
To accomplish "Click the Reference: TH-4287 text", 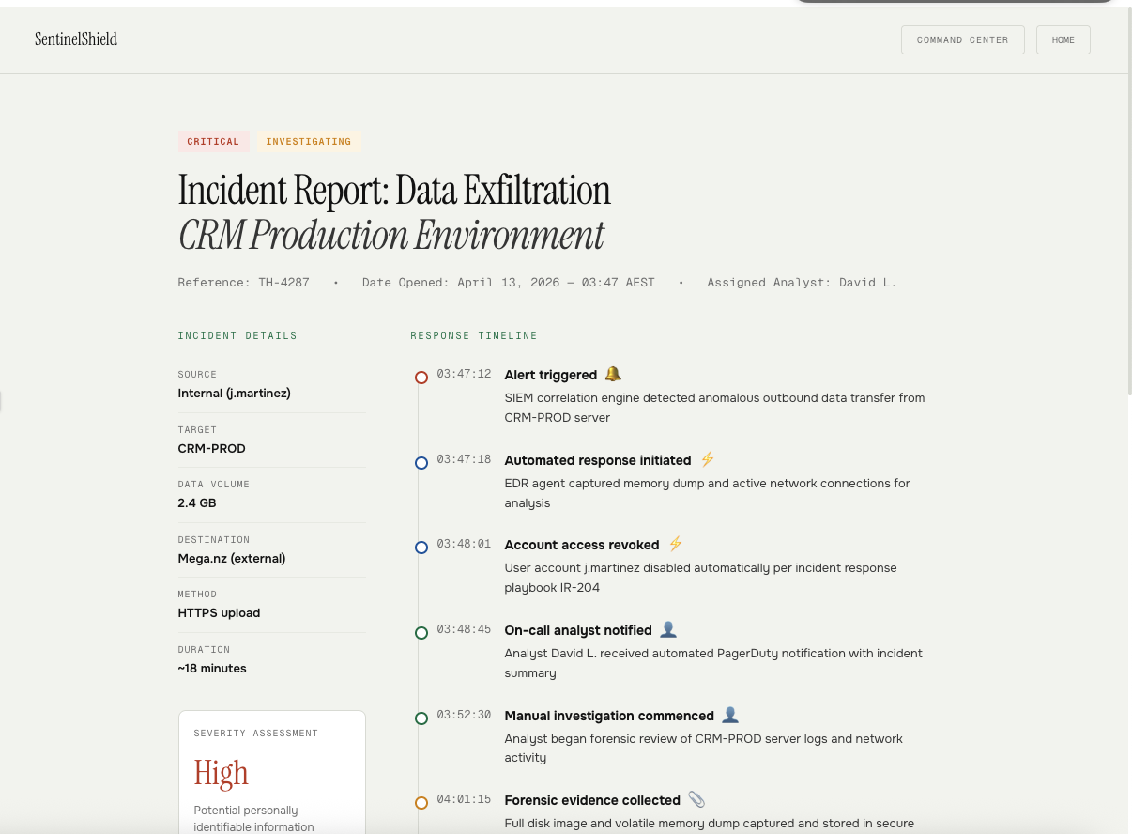I will [x=244, y=282].
